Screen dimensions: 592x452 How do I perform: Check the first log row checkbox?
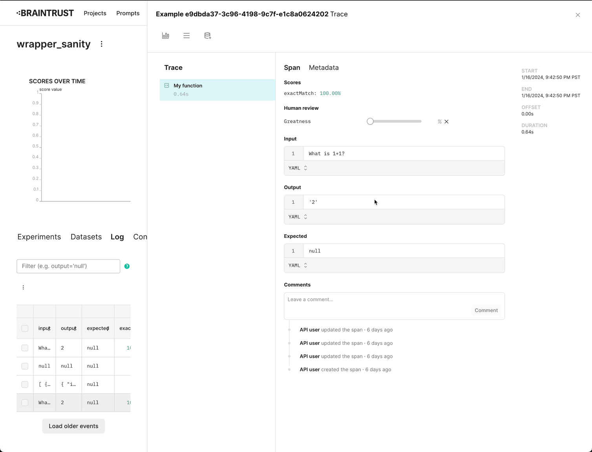[x=25, y=348]
